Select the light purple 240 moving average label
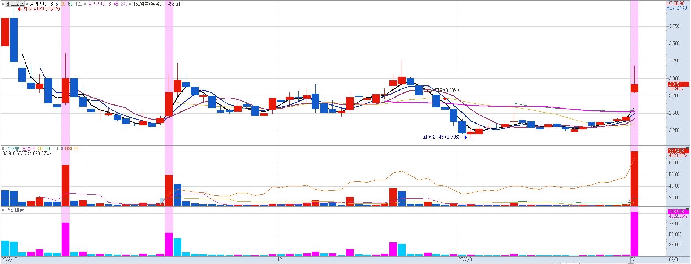 [124, 4]
